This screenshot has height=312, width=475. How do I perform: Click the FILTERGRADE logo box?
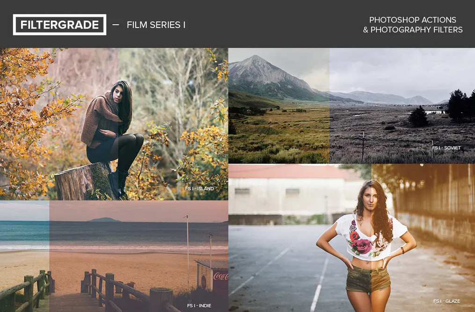coord(59,24)
